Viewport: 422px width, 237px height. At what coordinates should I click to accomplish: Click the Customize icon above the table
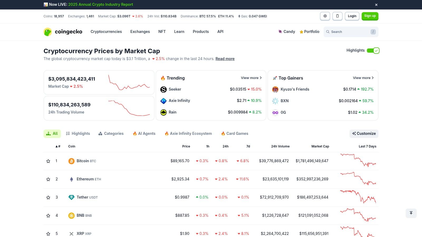pyautogui.click(x=354, y=134)
